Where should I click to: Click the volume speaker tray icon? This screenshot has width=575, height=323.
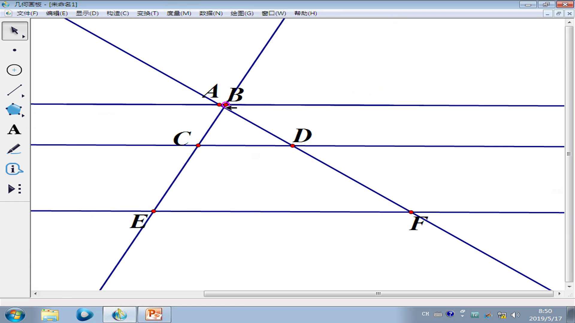pos(515,315)
